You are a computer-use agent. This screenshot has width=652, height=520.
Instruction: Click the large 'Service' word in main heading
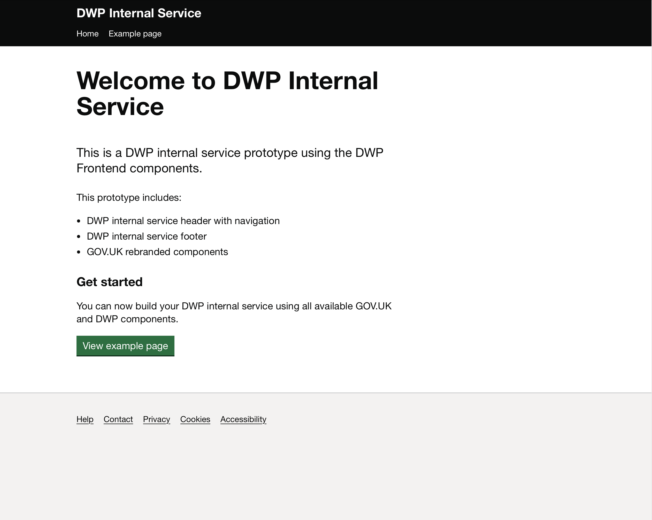pos(120,107)
